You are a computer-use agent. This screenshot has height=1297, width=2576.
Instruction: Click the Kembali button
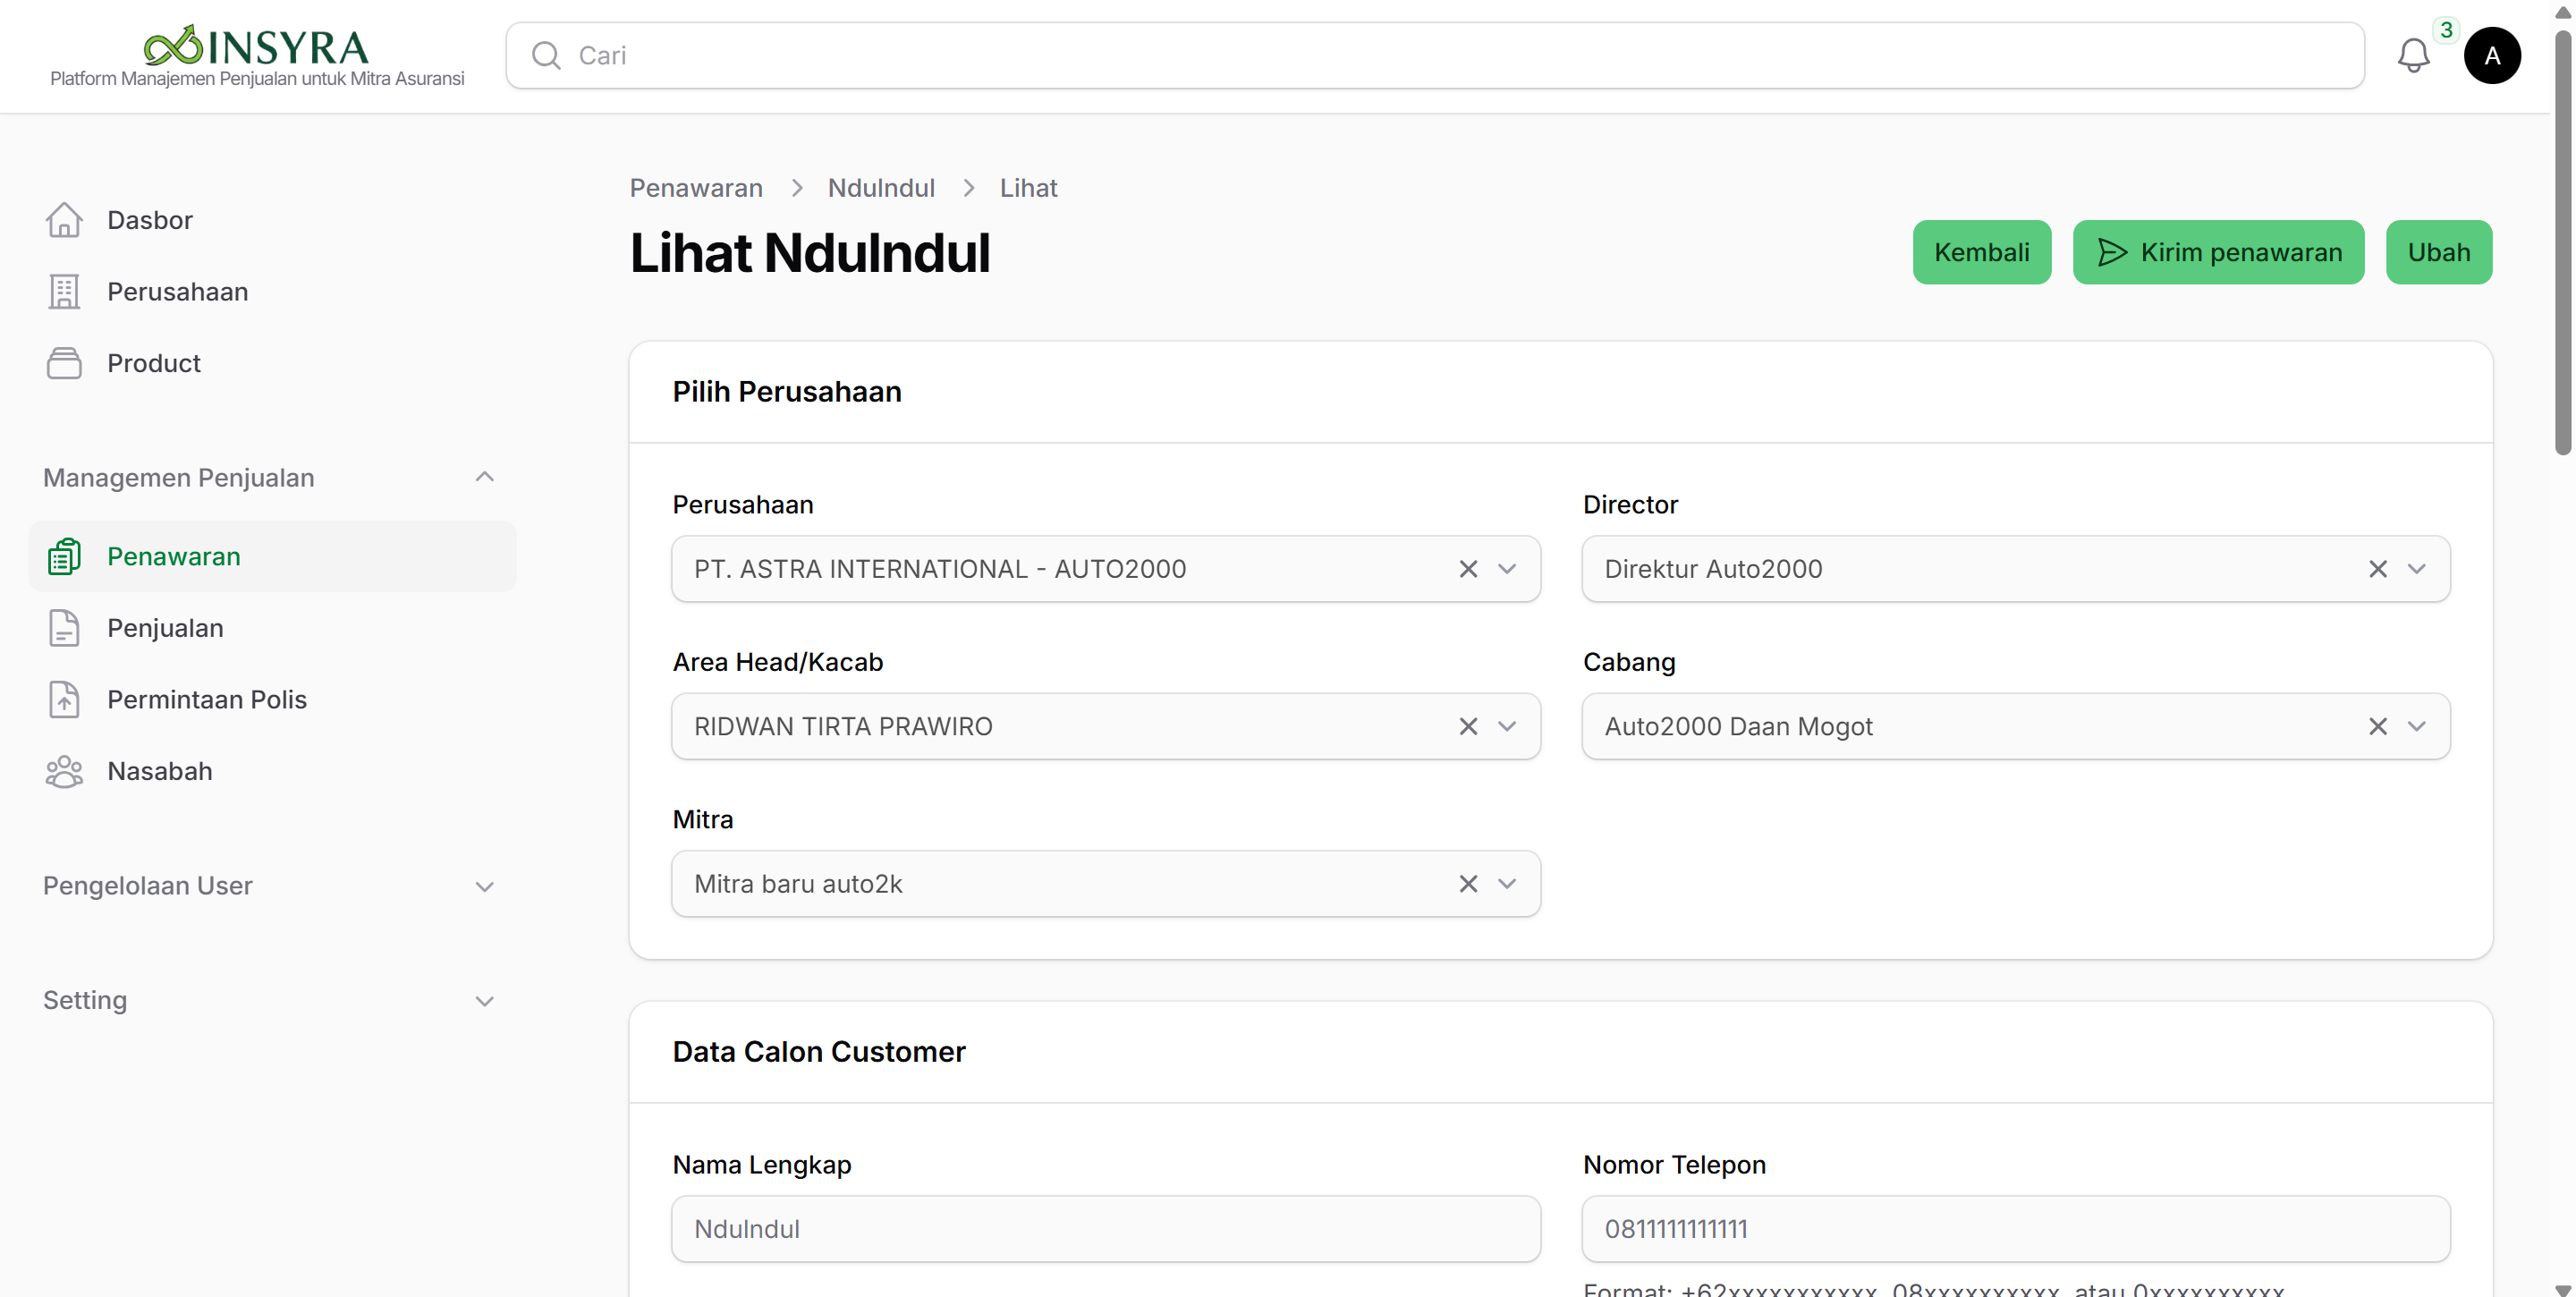point(1981,252)
